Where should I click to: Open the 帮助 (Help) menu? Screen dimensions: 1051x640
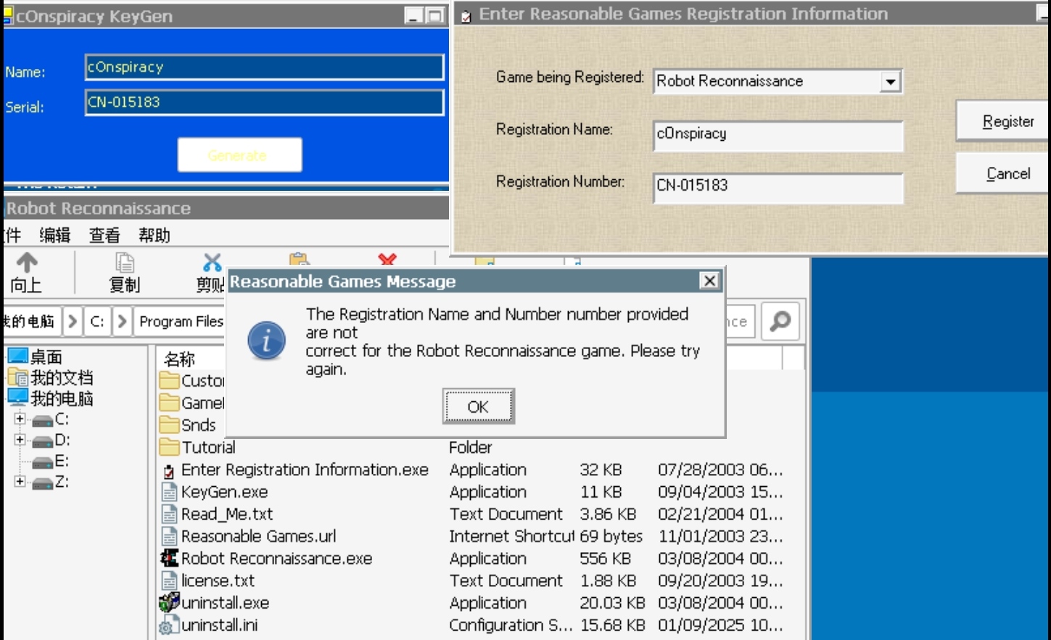click(x=154, y=235)
